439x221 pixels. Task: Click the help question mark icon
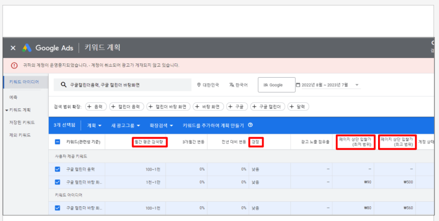[x=250, y=125]
